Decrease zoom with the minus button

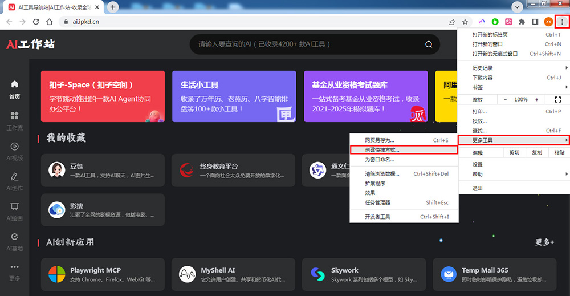point(505,99)
